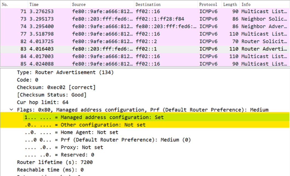The height and width of the screenshot is (176, 290).
Task: Click the No. column header
Action: 14,4
